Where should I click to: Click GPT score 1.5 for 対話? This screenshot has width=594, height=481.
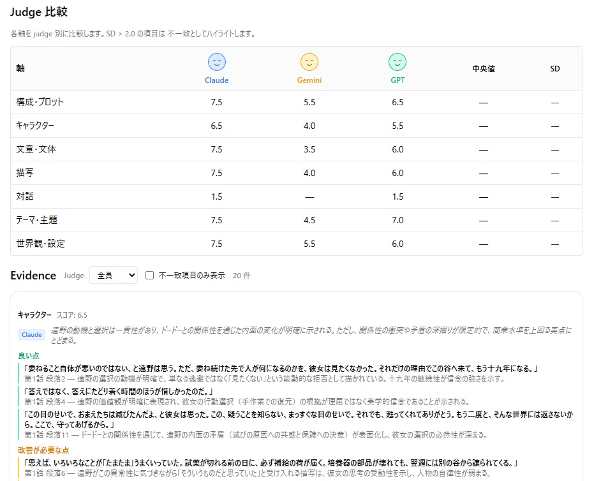[397, 196]
